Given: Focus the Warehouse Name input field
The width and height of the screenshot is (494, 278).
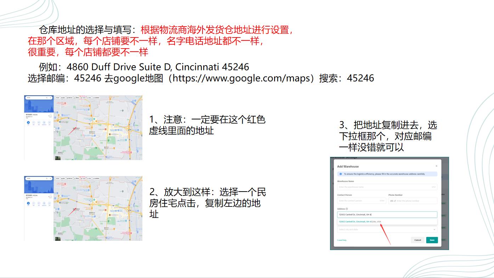Looking at the screenshot, I should (x=387, y=187).
